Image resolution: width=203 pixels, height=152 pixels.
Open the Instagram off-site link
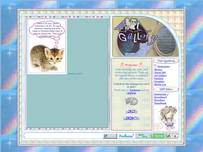tap(161, 94)
